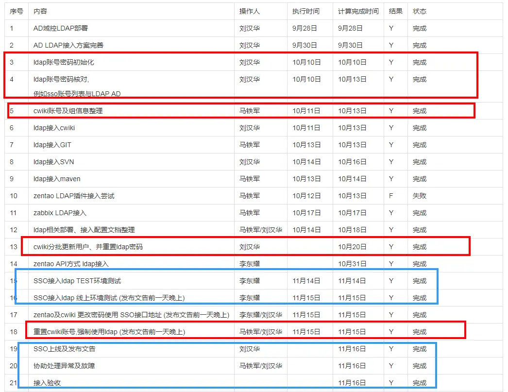The width and height of the screenshot is (508, 392).
Task: Click the 序号 column header
Action: pyautogui.click(x=17, y=11)
